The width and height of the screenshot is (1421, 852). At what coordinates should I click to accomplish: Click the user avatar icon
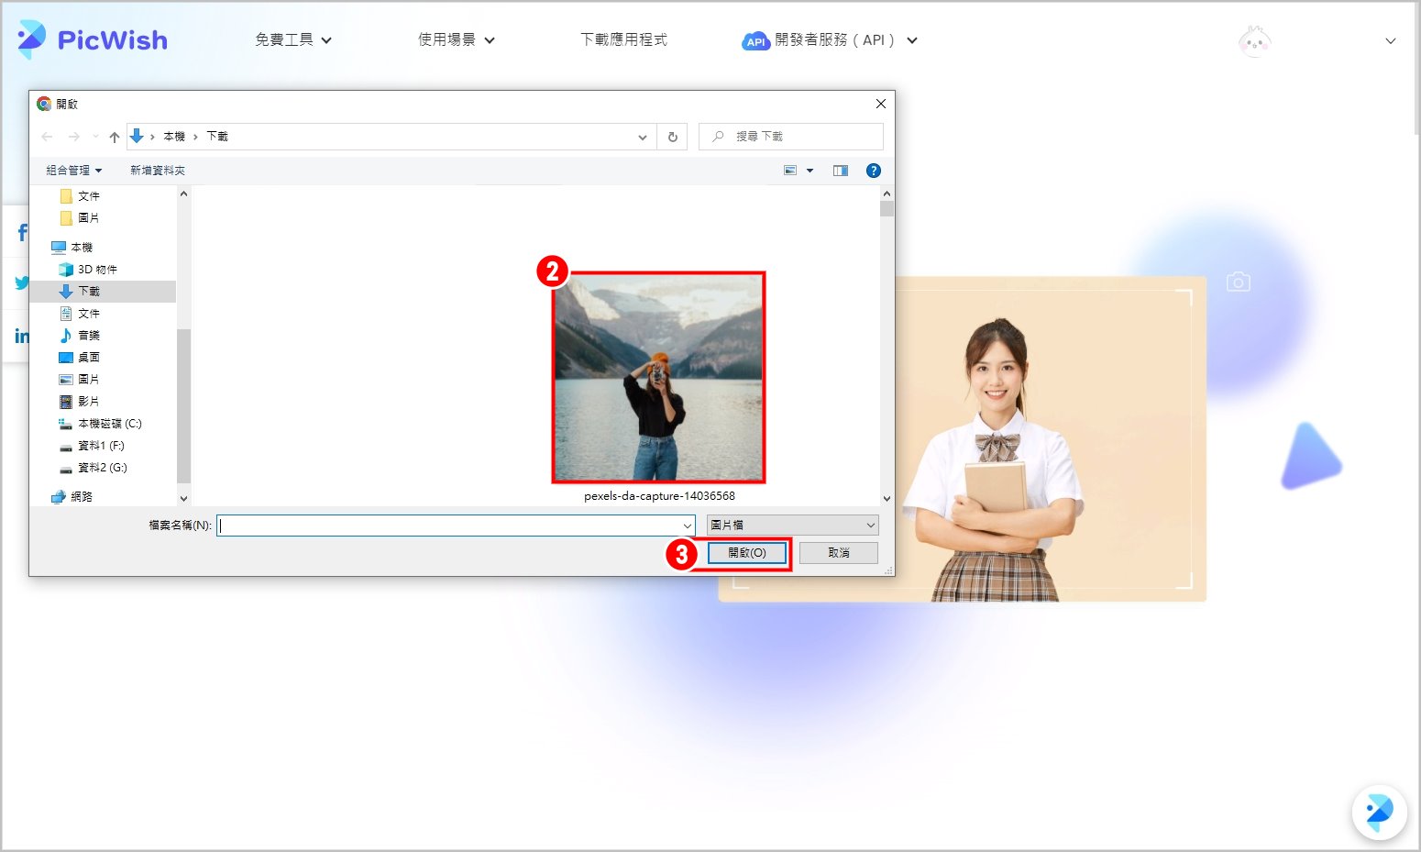pos(1254,40)
